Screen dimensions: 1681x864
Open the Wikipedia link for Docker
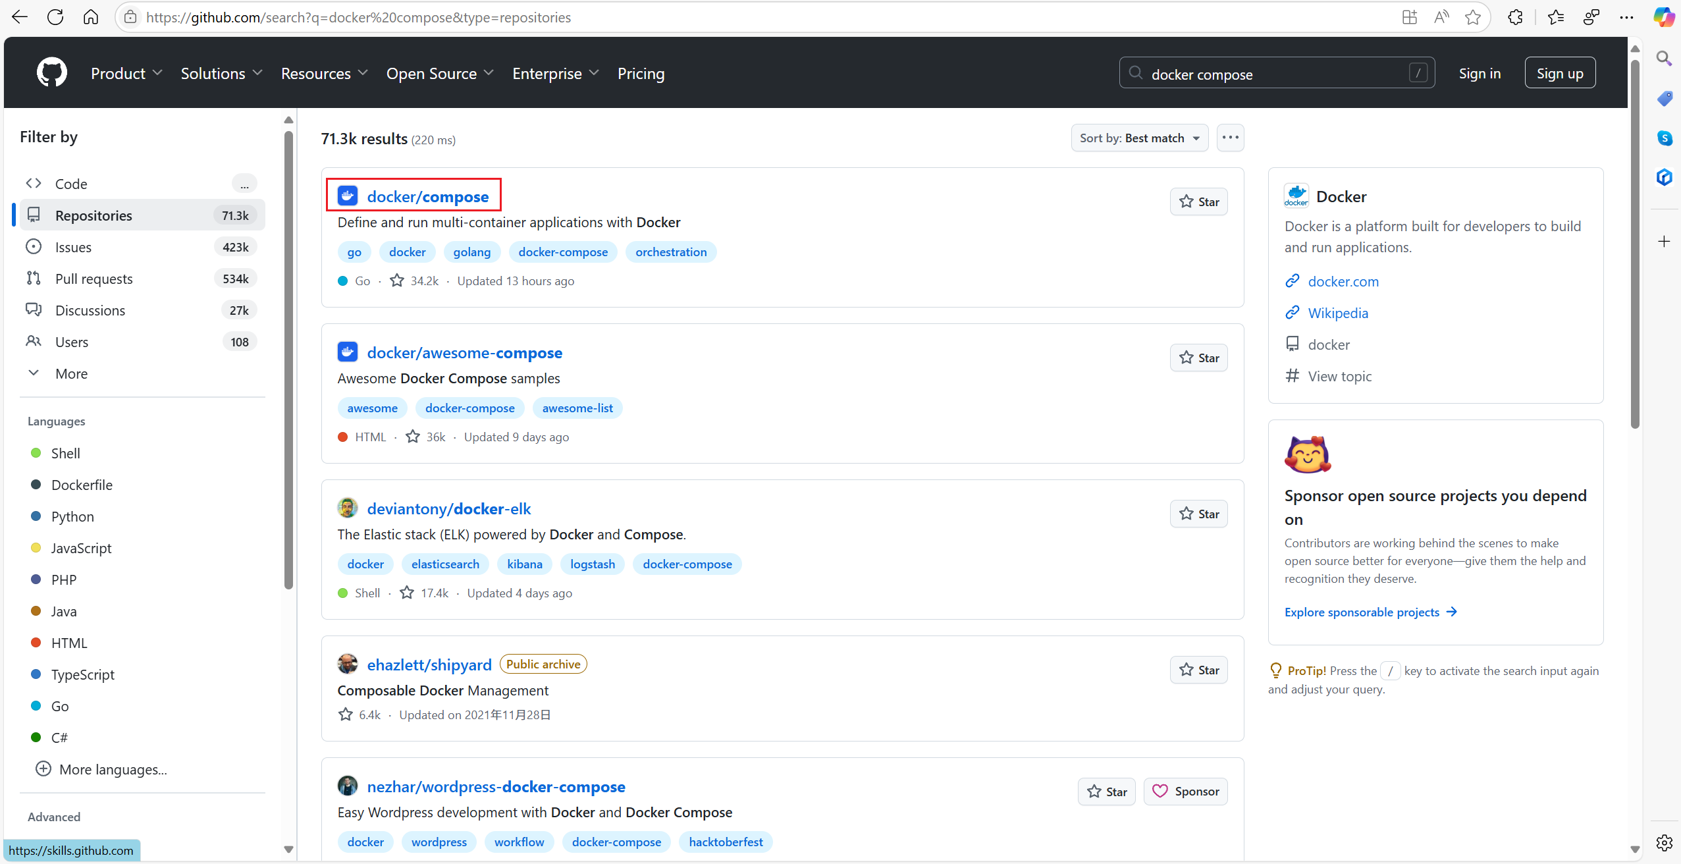point(1337,313)
